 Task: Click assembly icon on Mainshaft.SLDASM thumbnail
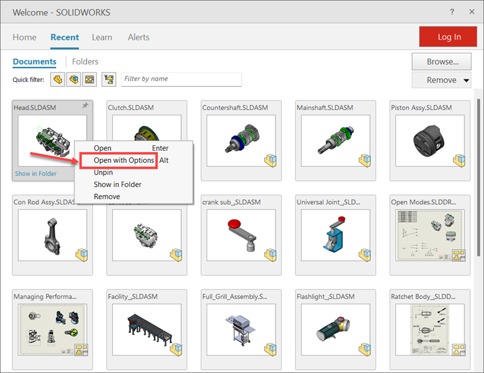365,161
